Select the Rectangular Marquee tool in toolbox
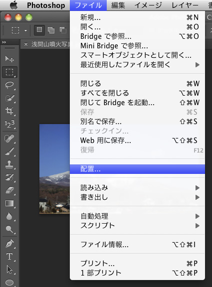212x287 pixels. tap(9, 72)
